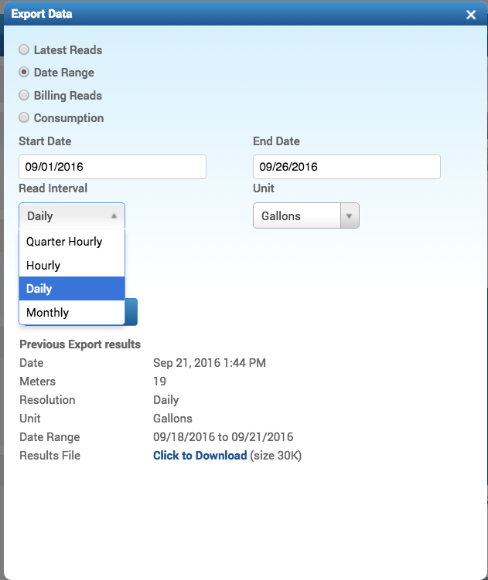Pick the Consumption radio option
Image resolution: width=488 pixels, height=580 pixels.
[25, 118]
